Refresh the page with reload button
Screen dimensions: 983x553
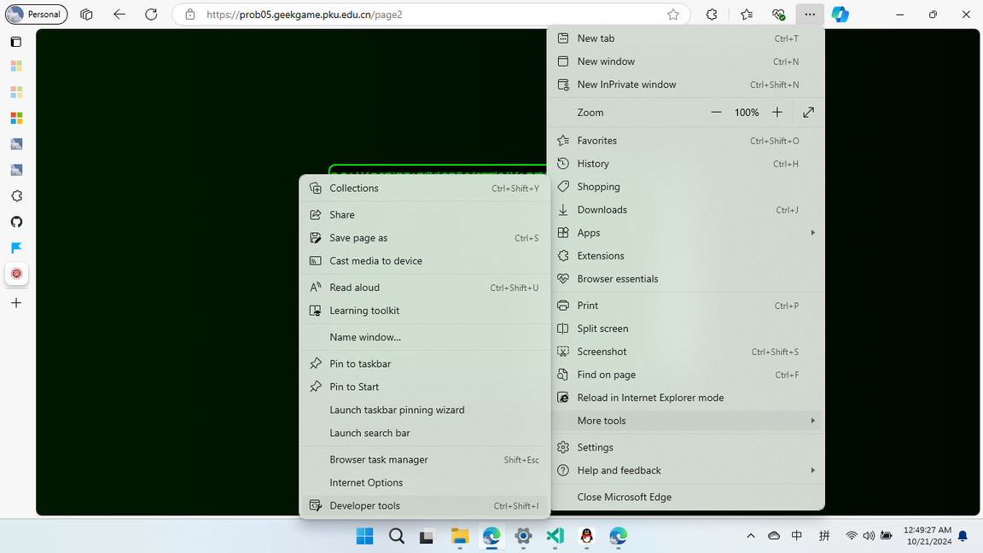151,14
